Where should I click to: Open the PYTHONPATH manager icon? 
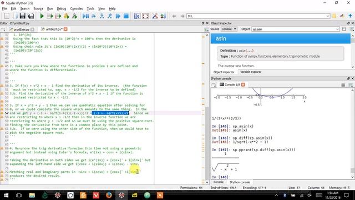pos(163,16)
